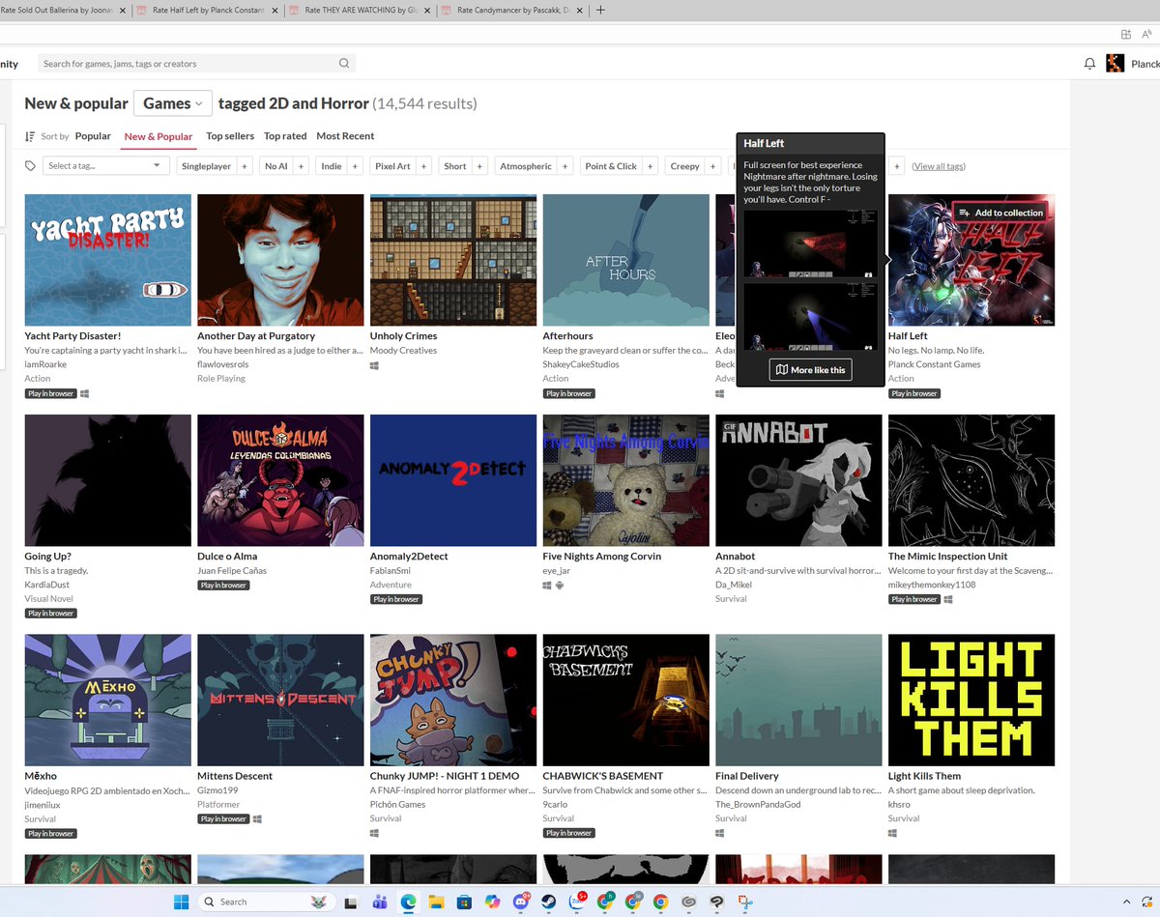This screenshot has height=917, width=1160.
Task: Click the Afterhours cover thumbnail
Action: click(x=626, y=260)
